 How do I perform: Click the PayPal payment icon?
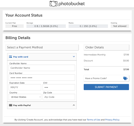(x=10, y=105)
